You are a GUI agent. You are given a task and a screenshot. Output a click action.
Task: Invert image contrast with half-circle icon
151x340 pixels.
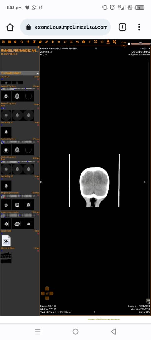83,42
